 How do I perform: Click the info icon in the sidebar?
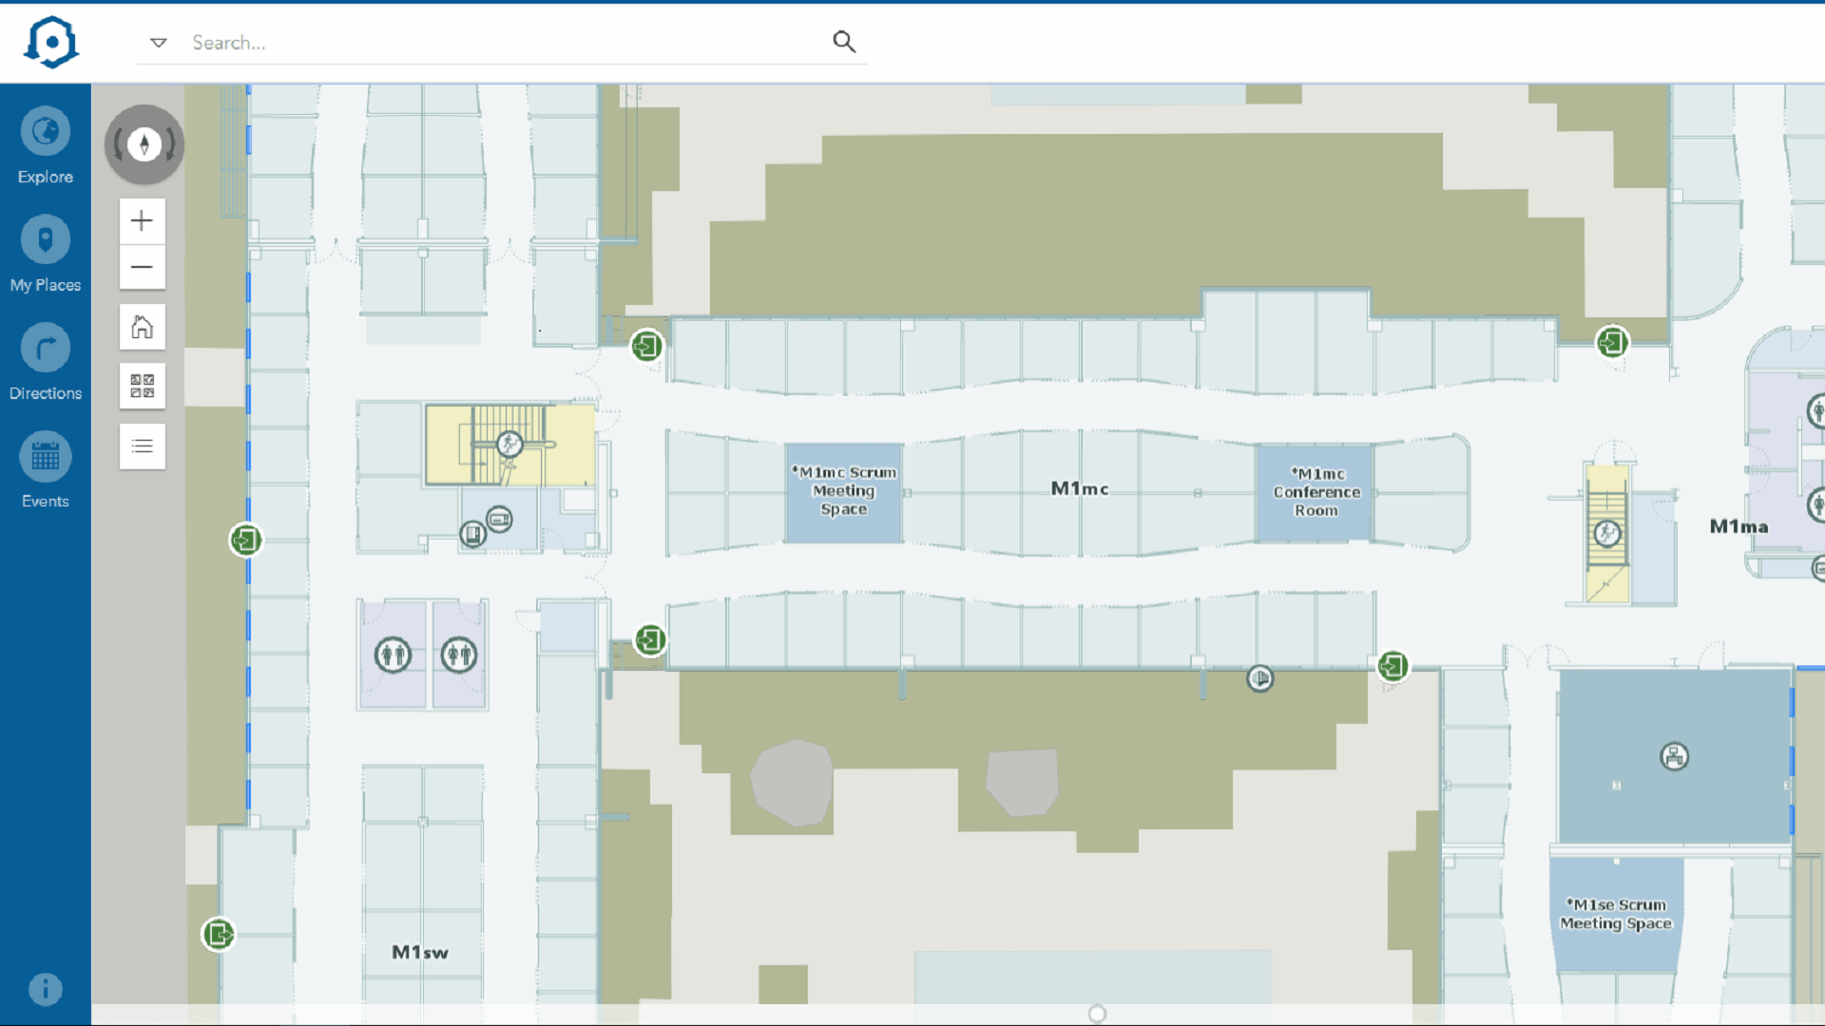(46, 989)
